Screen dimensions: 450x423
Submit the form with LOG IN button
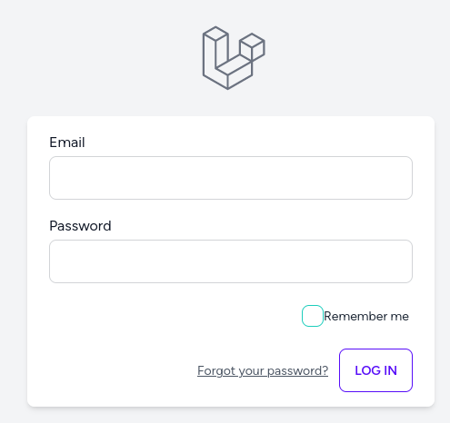375,370
